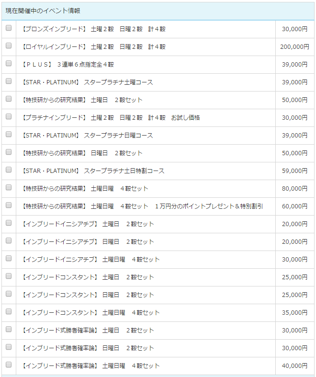Enable インブリード式勝者確率論 4鞍セット 40,000円 checkbox
316x377 pixels.
[x=9, y=365]
